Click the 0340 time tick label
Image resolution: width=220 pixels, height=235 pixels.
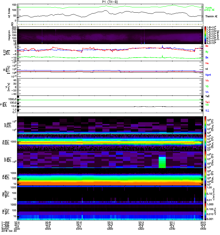(172, 229)
